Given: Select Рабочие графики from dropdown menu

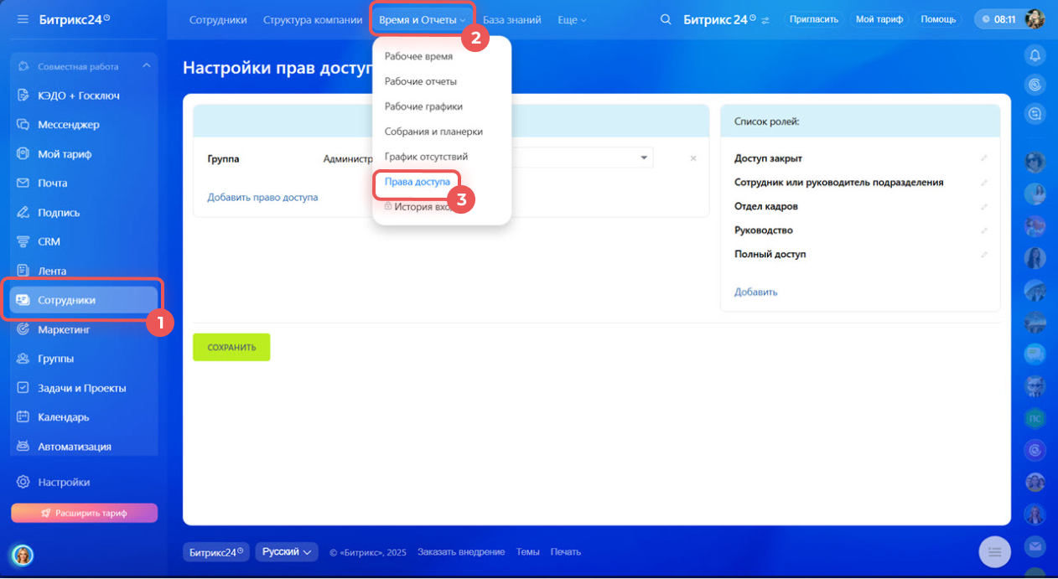Looking at the screenshot, I should (x=423, y=106).
